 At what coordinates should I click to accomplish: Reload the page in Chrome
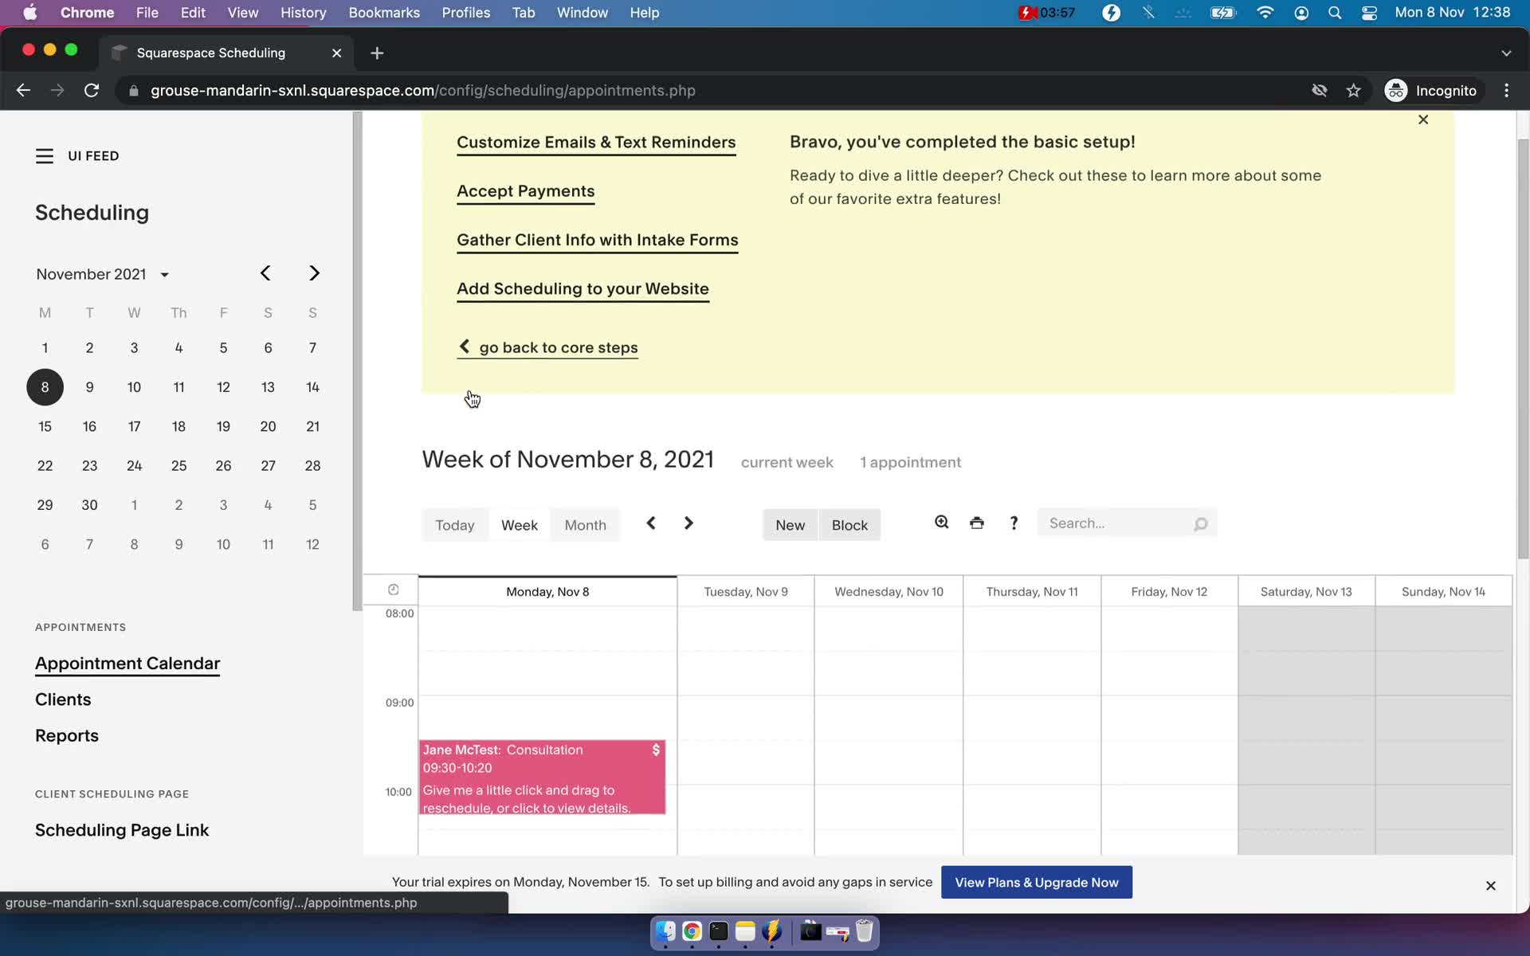coord(92,91)
